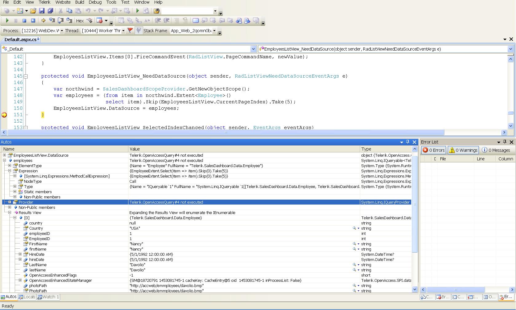The width and height of the screenshot is (516, 310).
Task: Expand the HireDate property node
Action: point(20,254)
